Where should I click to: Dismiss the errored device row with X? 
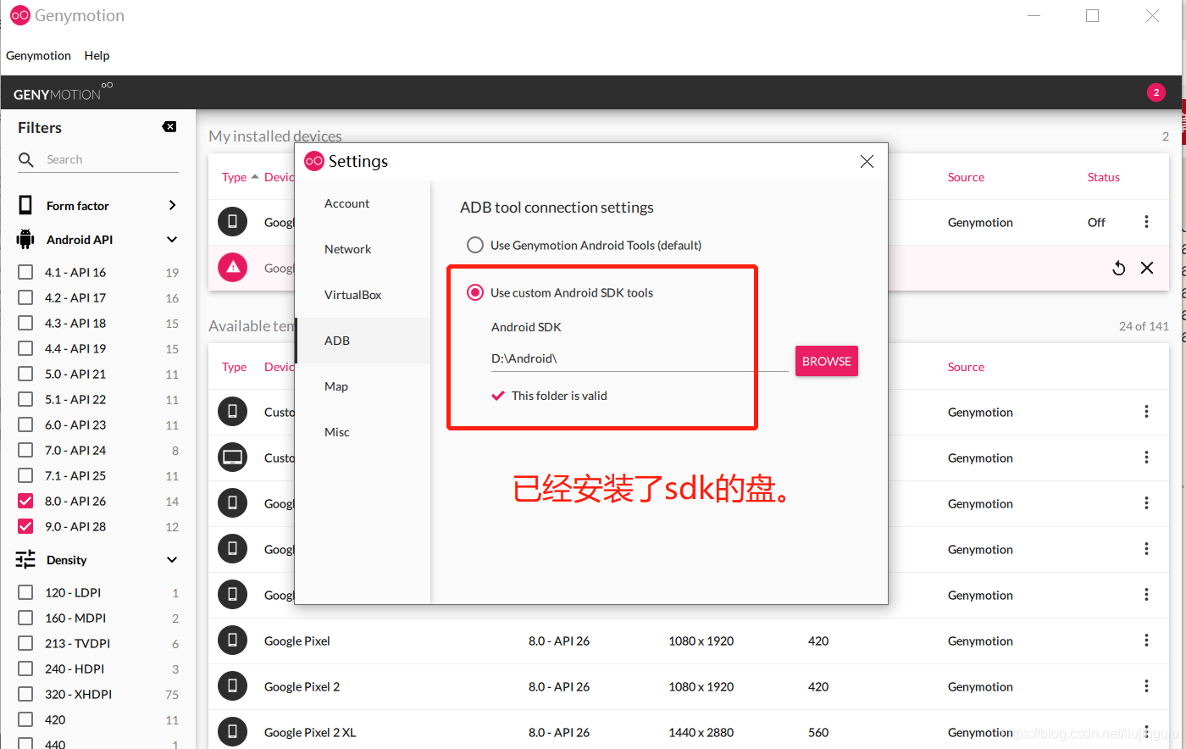(x=1147, y=268)
